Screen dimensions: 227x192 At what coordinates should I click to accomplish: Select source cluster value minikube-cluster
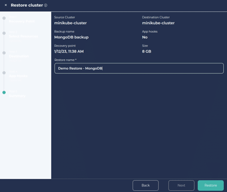point(70,23)
